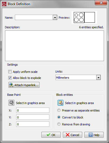Select Remove from drawing option
Viewport: 109px width, 143px height.
pos(59,124)
